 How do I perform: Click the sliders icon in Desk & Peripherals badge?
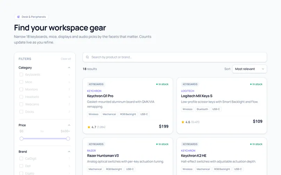(18, 17)
